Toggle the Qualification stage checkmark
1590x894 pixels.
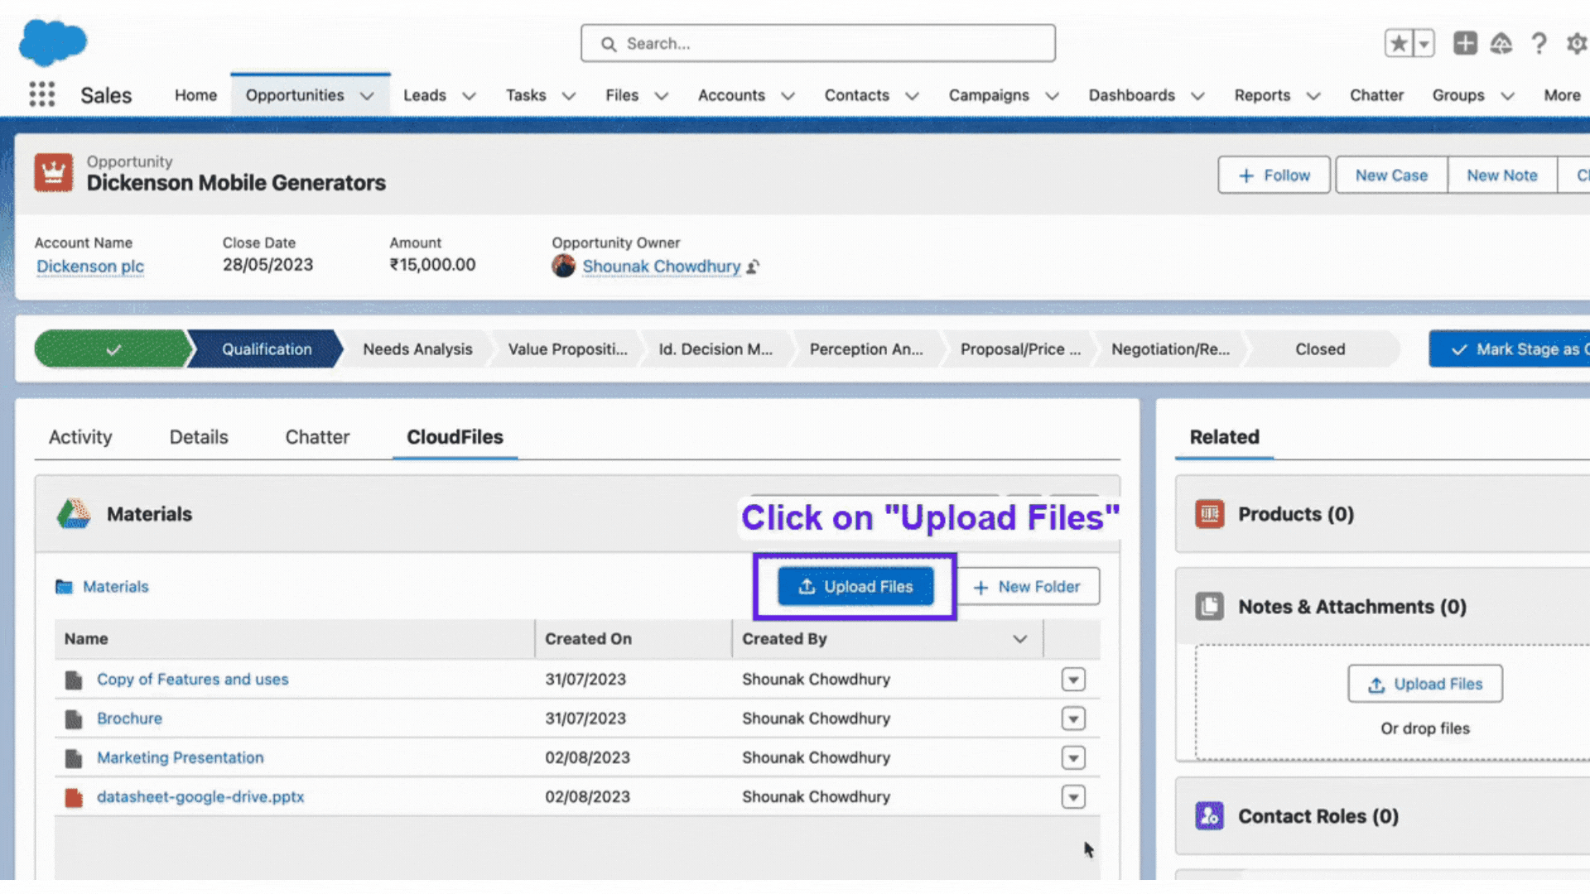(113, 348)
